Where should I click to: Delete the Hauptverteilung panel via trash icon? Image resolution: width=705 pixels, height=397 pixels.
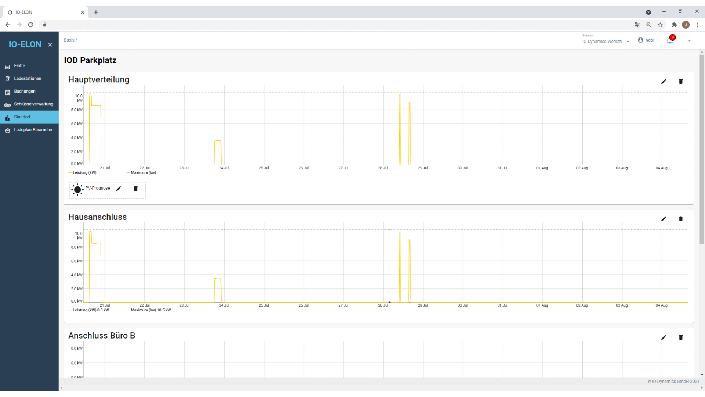coord(680,82)
